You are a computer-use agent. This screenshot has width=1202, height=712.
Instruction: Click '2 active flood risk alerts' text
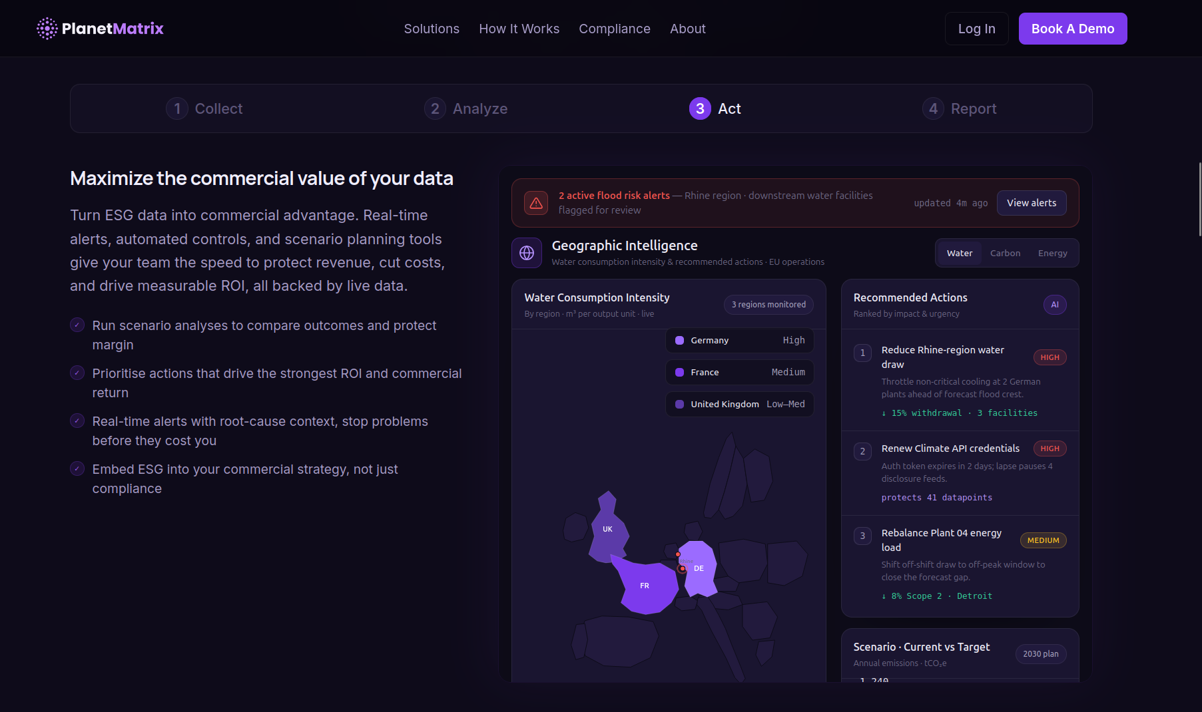[x=614, y=196]
